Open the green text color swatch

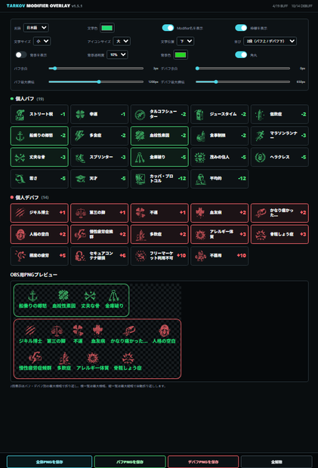tap(107, 28)
